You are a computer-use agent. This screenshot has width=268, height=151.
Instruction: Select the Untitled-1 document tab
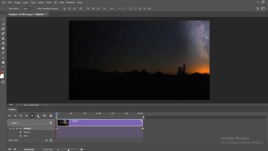click(x=27, y=15)
